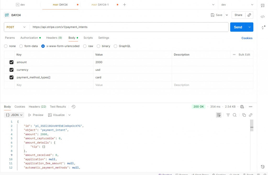
Task: Click the copy response icon
Action: (244, 115)
